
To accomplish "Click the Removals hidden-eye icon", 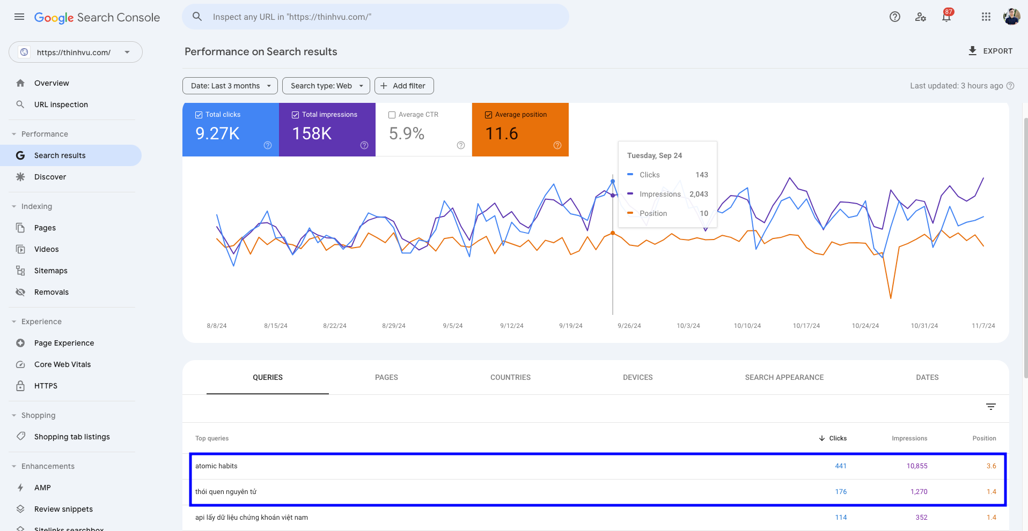I will click(x=20, y=292).
